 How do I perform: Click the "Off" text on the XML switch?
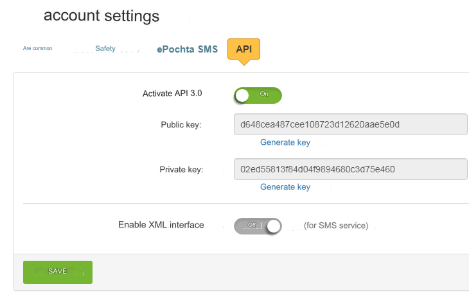pos(252,225)
